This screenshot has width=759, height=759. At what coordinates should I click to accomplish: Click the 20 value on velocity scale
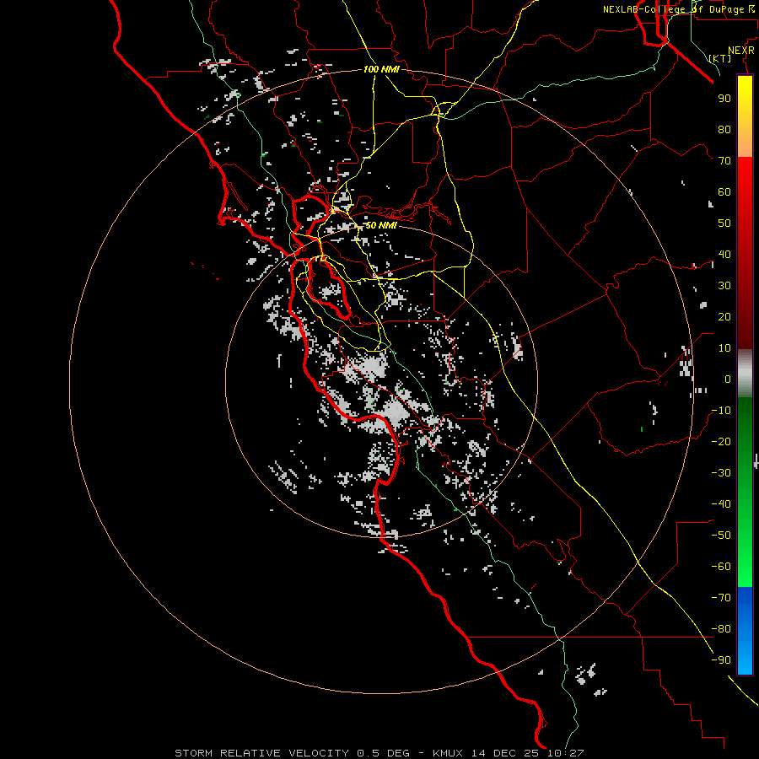pos(724,316)
